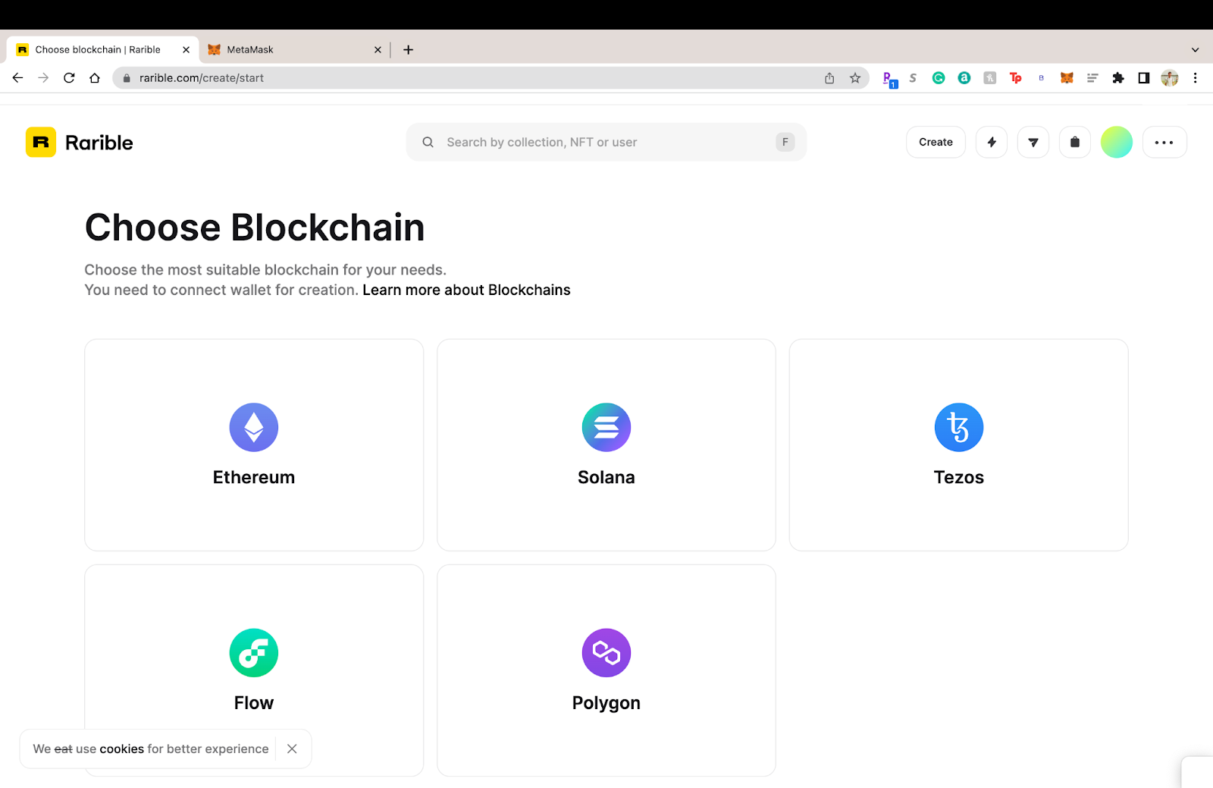Open a new browser tab

408,50
